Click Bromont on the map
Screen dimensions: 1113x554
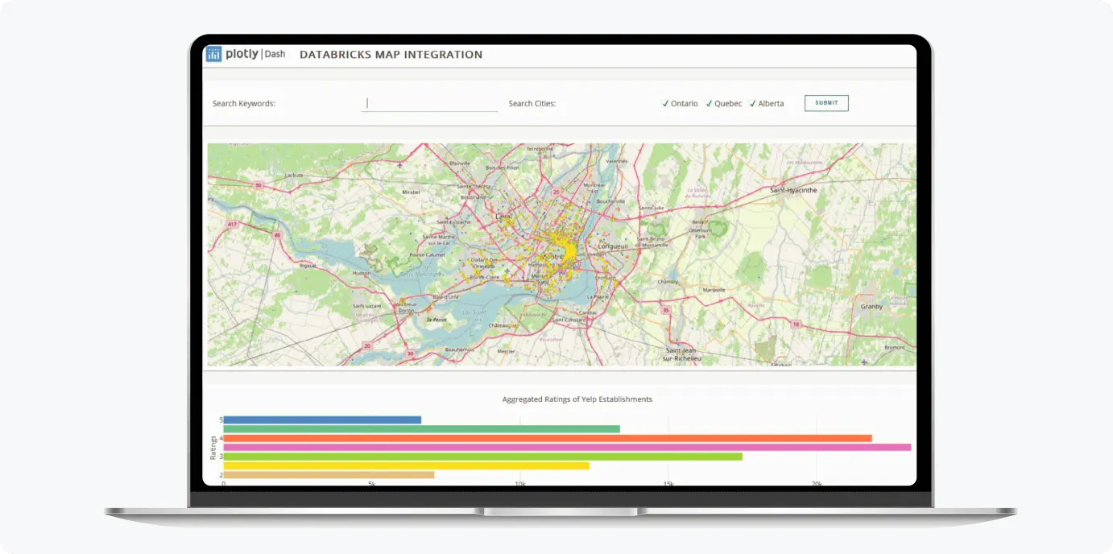[894, 347]
